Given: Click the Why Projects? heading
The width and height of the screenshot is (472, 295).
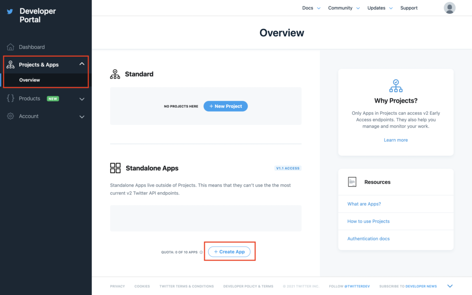Looking at the screenshot, I should 396,100.
